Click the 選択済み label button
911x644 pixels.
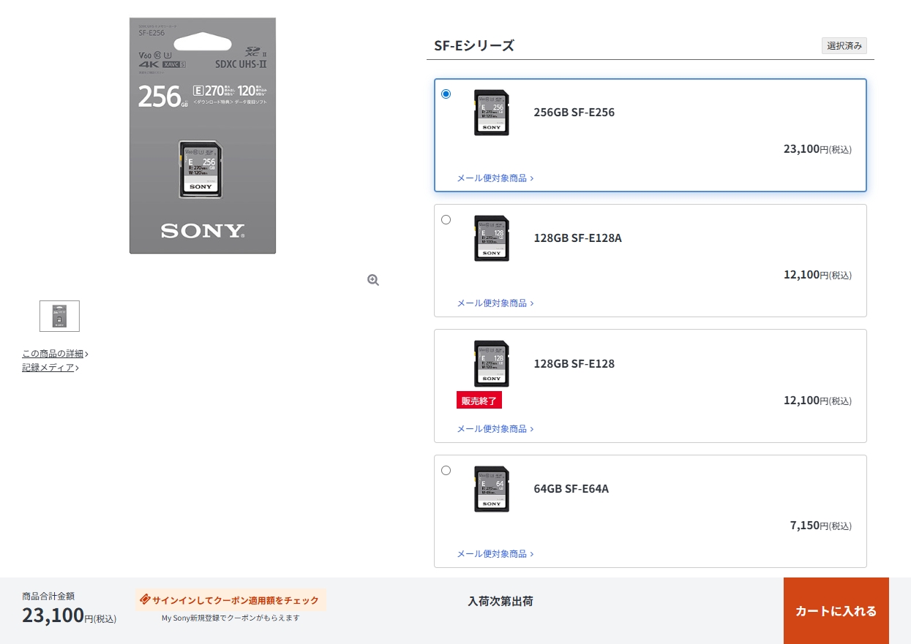pyautogui.click(x=844, y=46)
